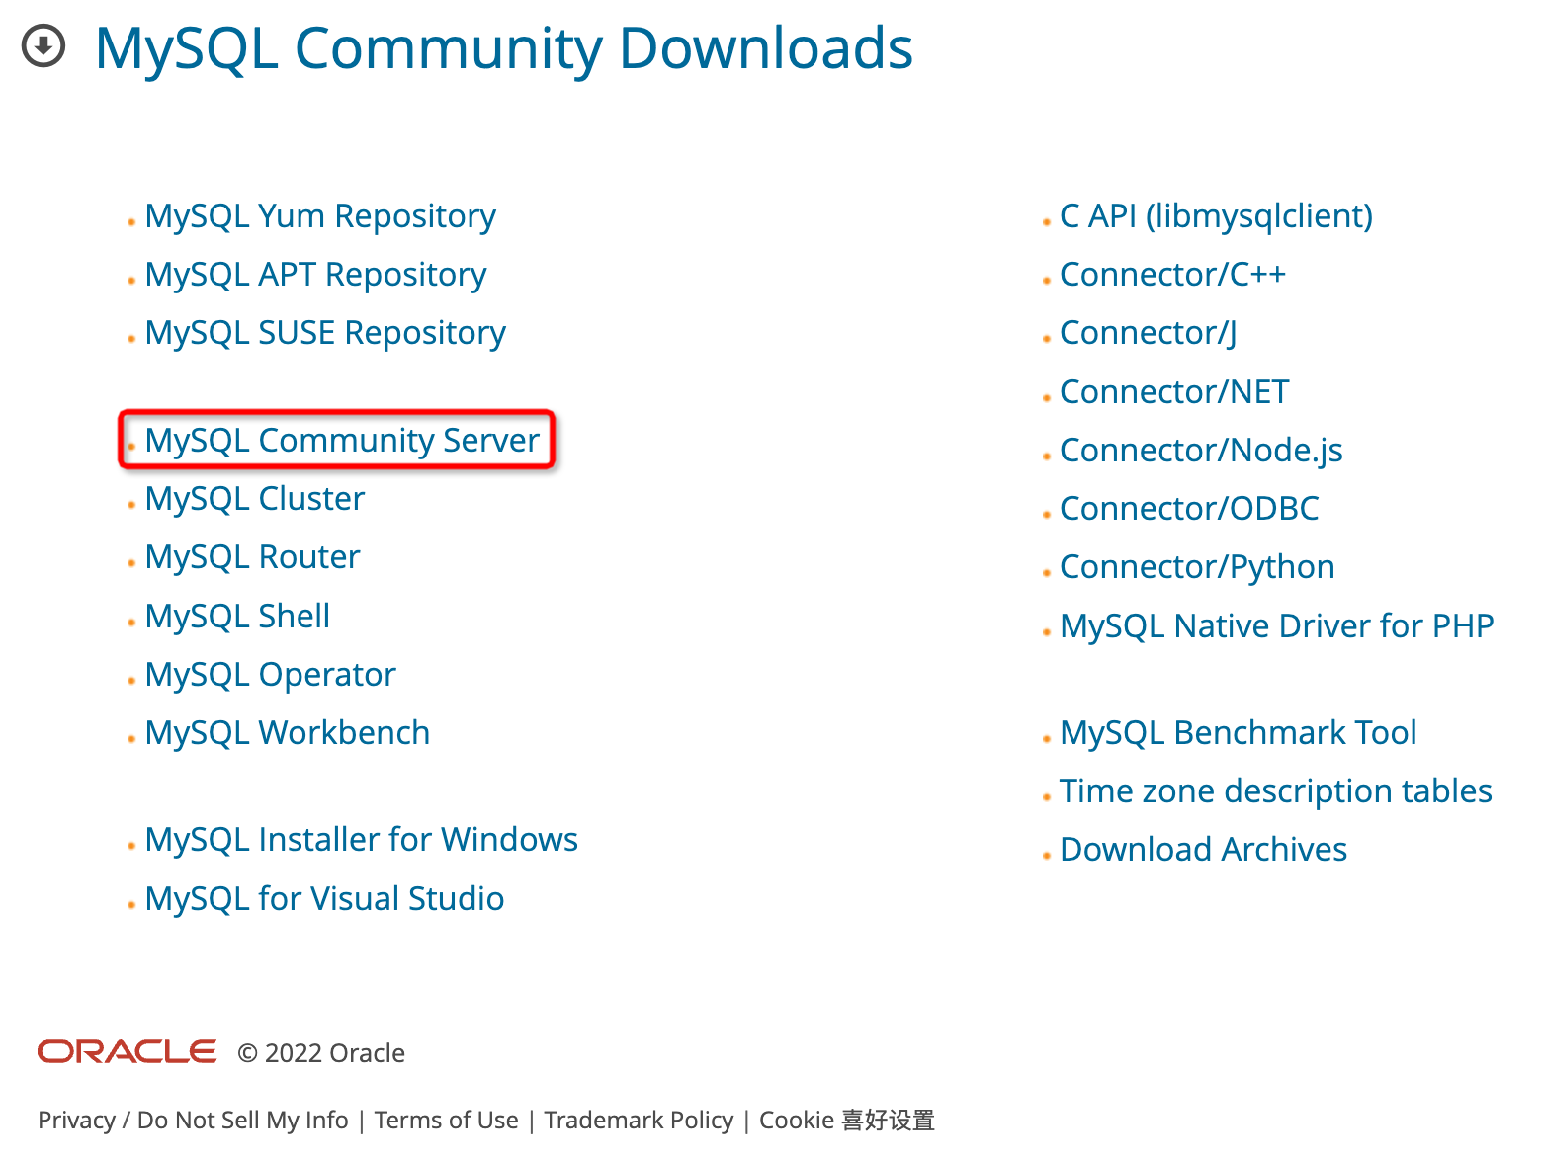
Task: Click the Oracle logo in footer
Action: click(x=128, y=1052)
